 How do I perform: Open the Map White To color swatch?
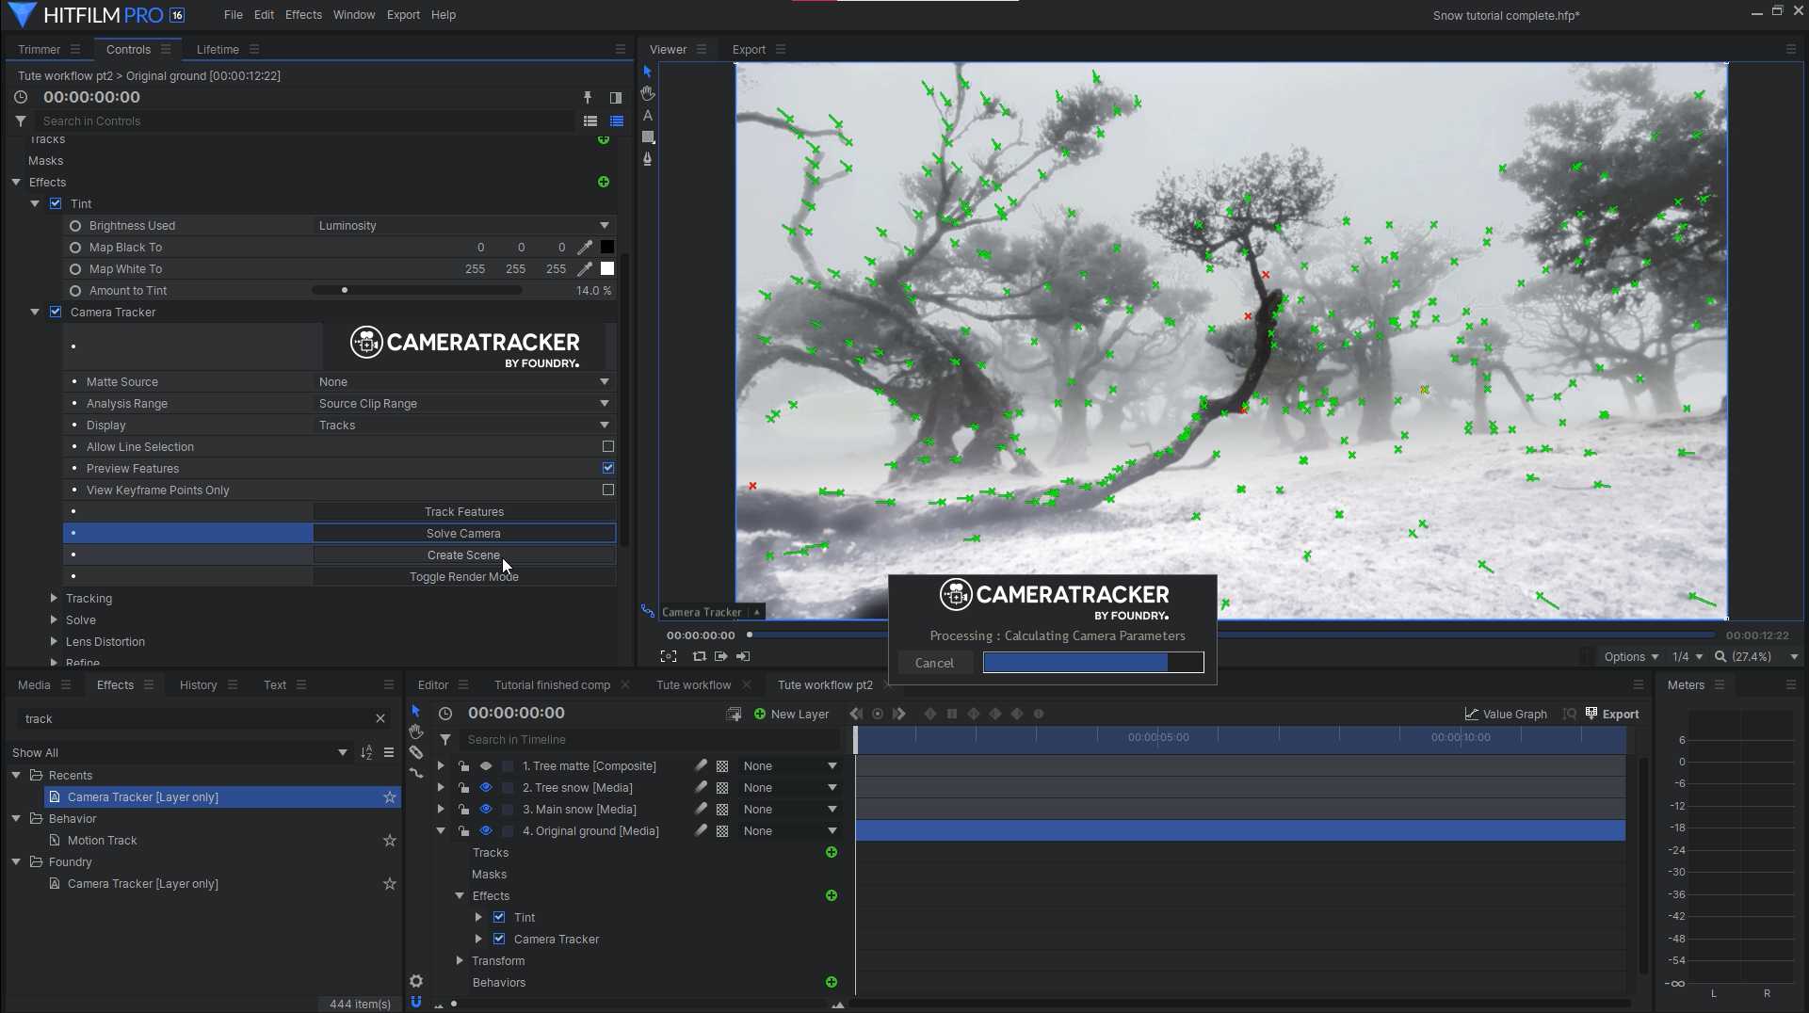click(607, 269)
